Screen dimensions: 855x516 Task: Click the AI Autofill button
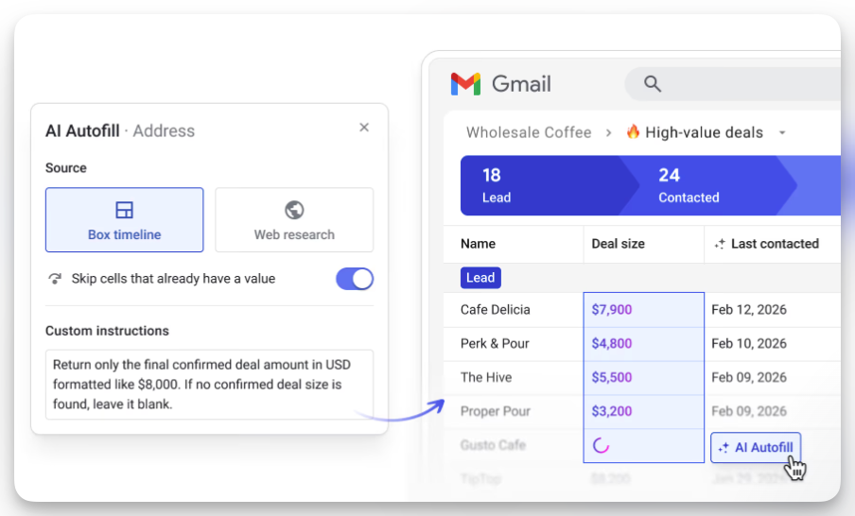(756, 448)
